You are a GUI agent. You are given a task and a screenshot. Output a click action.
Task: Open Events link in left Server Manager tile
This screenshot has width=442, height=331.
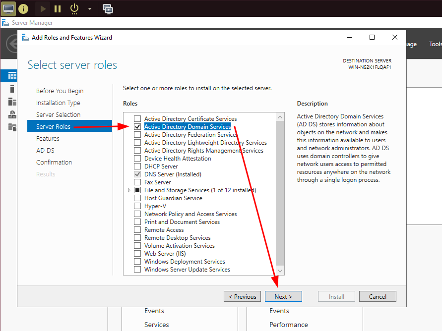coord(154,311)
